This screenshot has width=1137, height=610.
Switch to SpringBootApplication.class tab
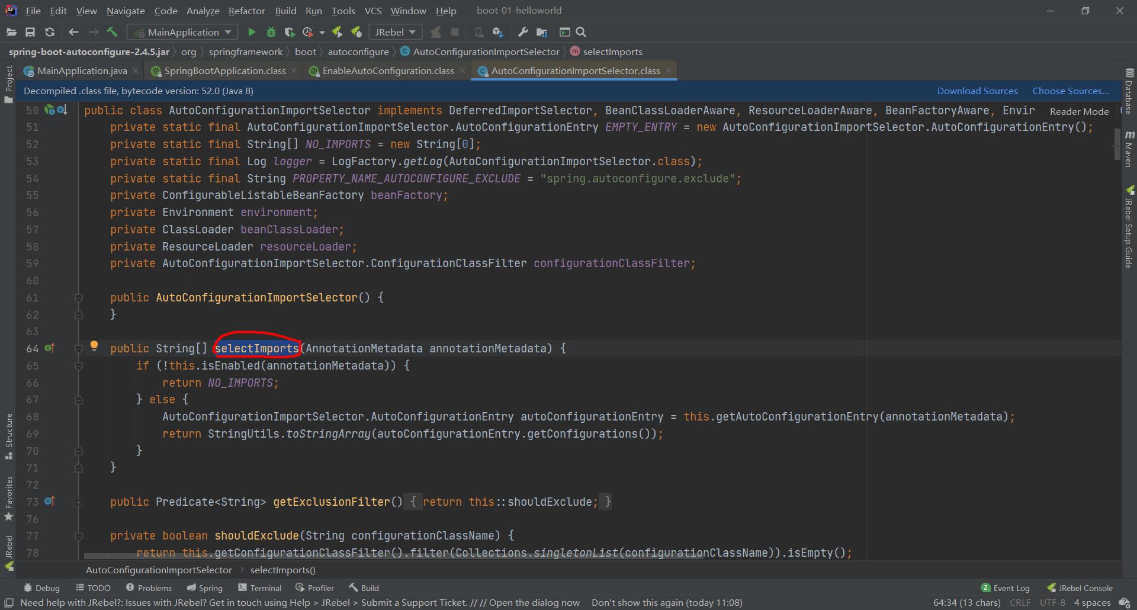tap(225, 70)
